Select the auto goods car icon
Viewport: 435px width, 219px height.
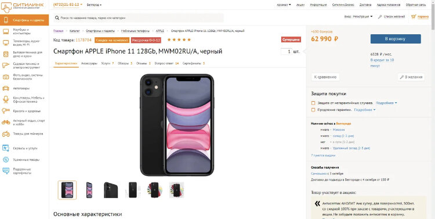6,88
